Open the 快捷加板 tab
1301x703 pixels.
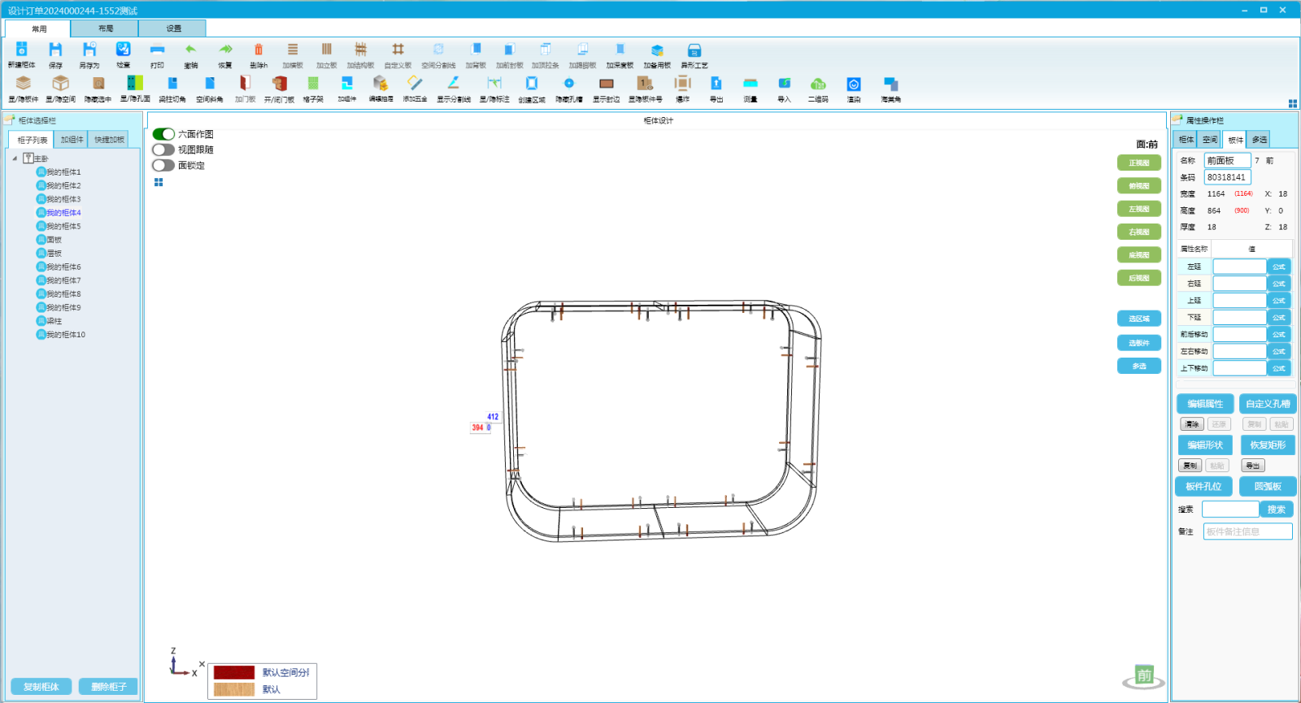110,140
